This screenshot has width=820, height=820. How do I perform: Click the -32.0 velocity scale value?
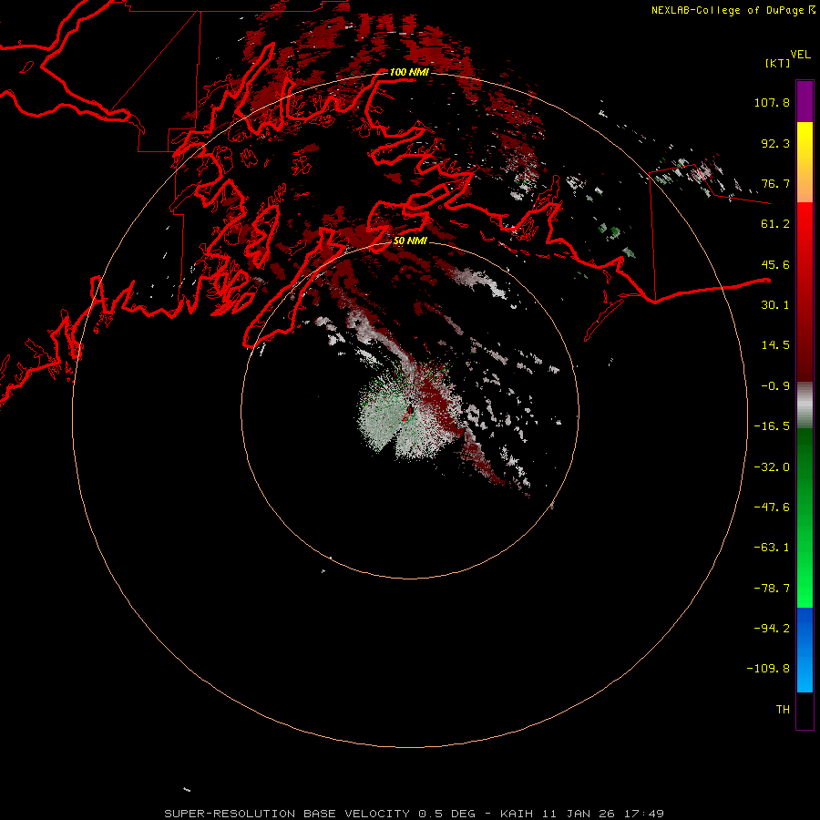click(772, 467)
